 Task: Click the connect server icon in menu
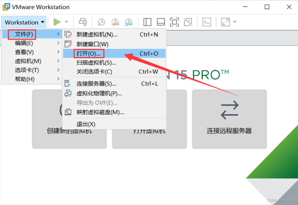click(68, 84)
